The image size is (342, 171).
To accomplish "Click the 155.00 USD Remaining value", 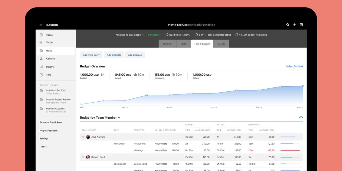I will click(162, 74).
